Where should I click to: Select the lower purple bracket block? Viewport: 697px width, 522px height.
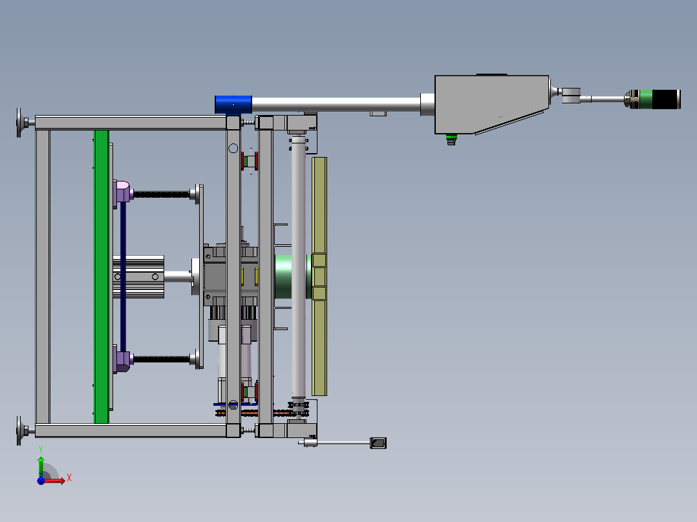(x=121, y=360)
